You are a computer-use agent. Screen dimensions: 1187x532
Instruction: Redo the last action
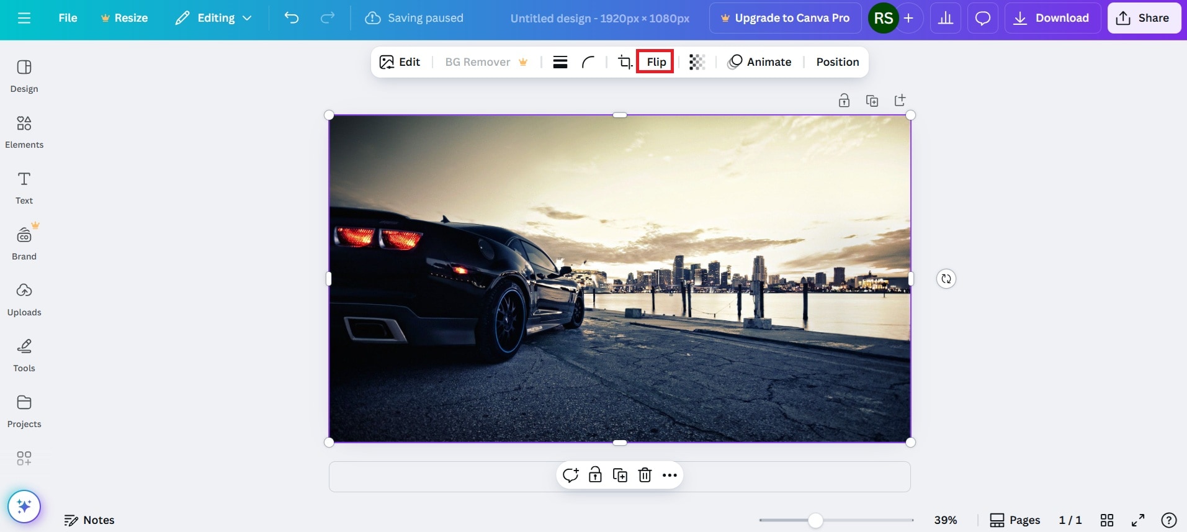pos(327,18)
